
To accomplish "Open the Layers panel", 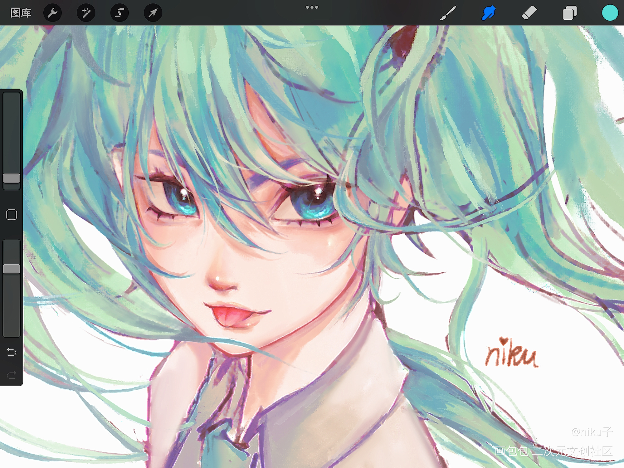I will (569, 13).
